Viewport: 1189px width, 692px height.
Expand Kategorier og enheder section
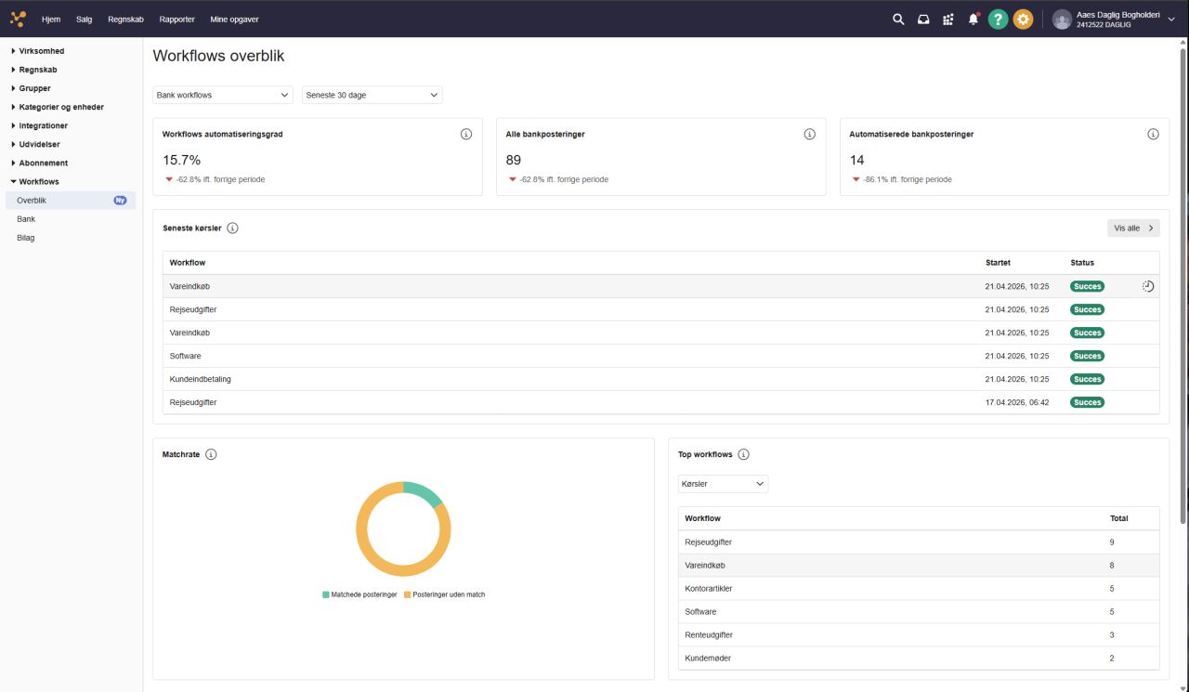tap(57, 107)
